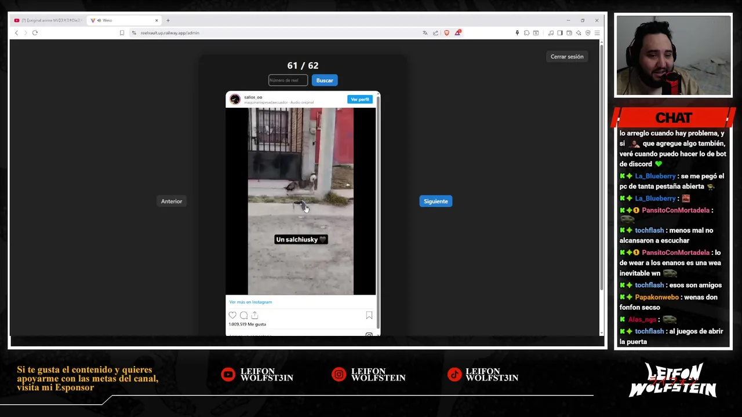742x417 pixels.
Task: Click the music note media control icon
Action: [x=551, y=33]
